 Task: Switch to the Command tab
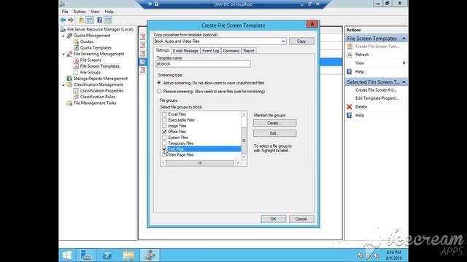tap(231, 51)
